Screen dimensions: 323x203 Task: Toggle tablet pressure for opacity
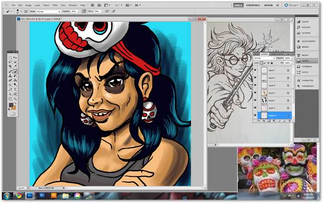coord(84,11)
